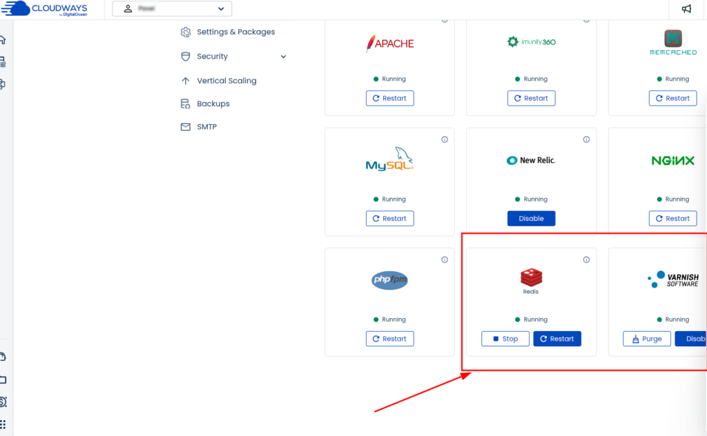Click the announcements megaphone icon
Image resolution: width=707 pixels, height=436 pixels.
click(686, 8)
